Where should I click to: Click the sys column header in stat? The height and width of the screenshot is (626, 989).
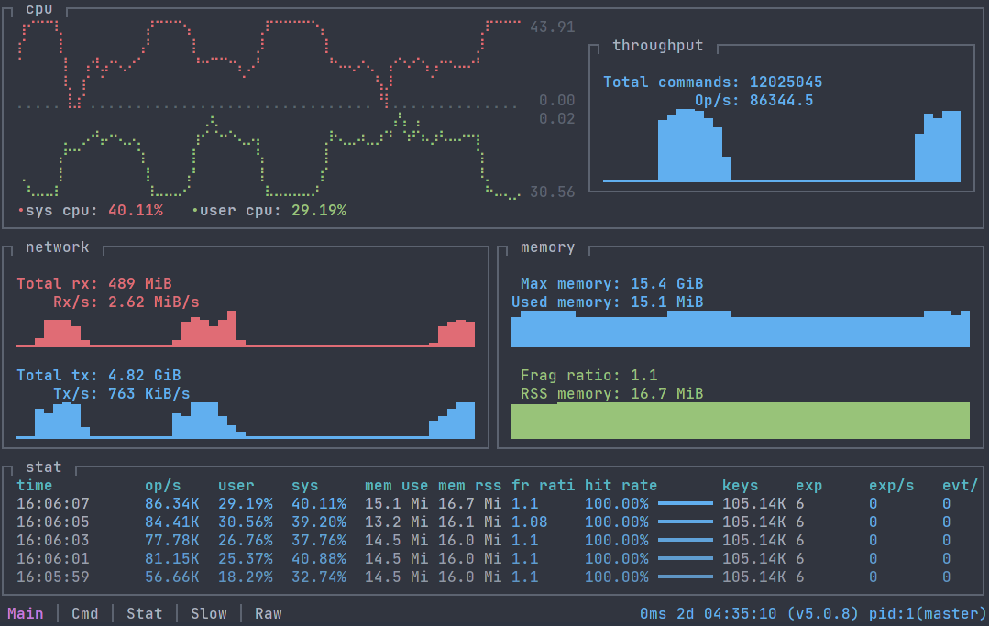[304, 486]
